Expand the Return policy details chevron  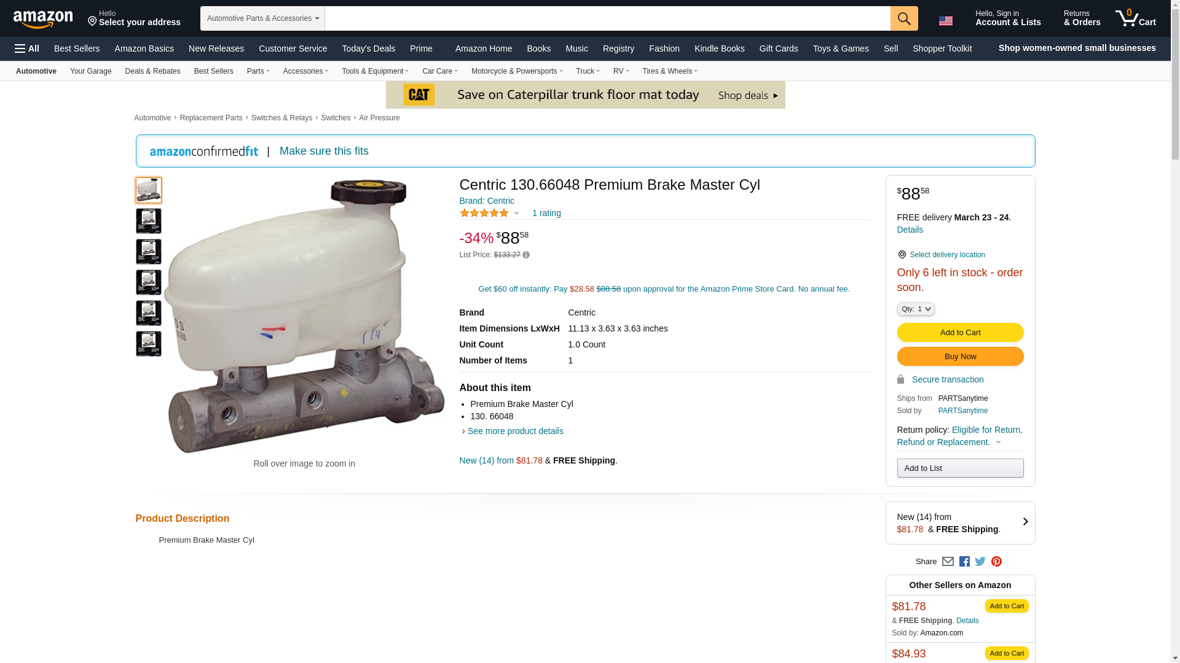pyautogui.click(x=998, y=443)
